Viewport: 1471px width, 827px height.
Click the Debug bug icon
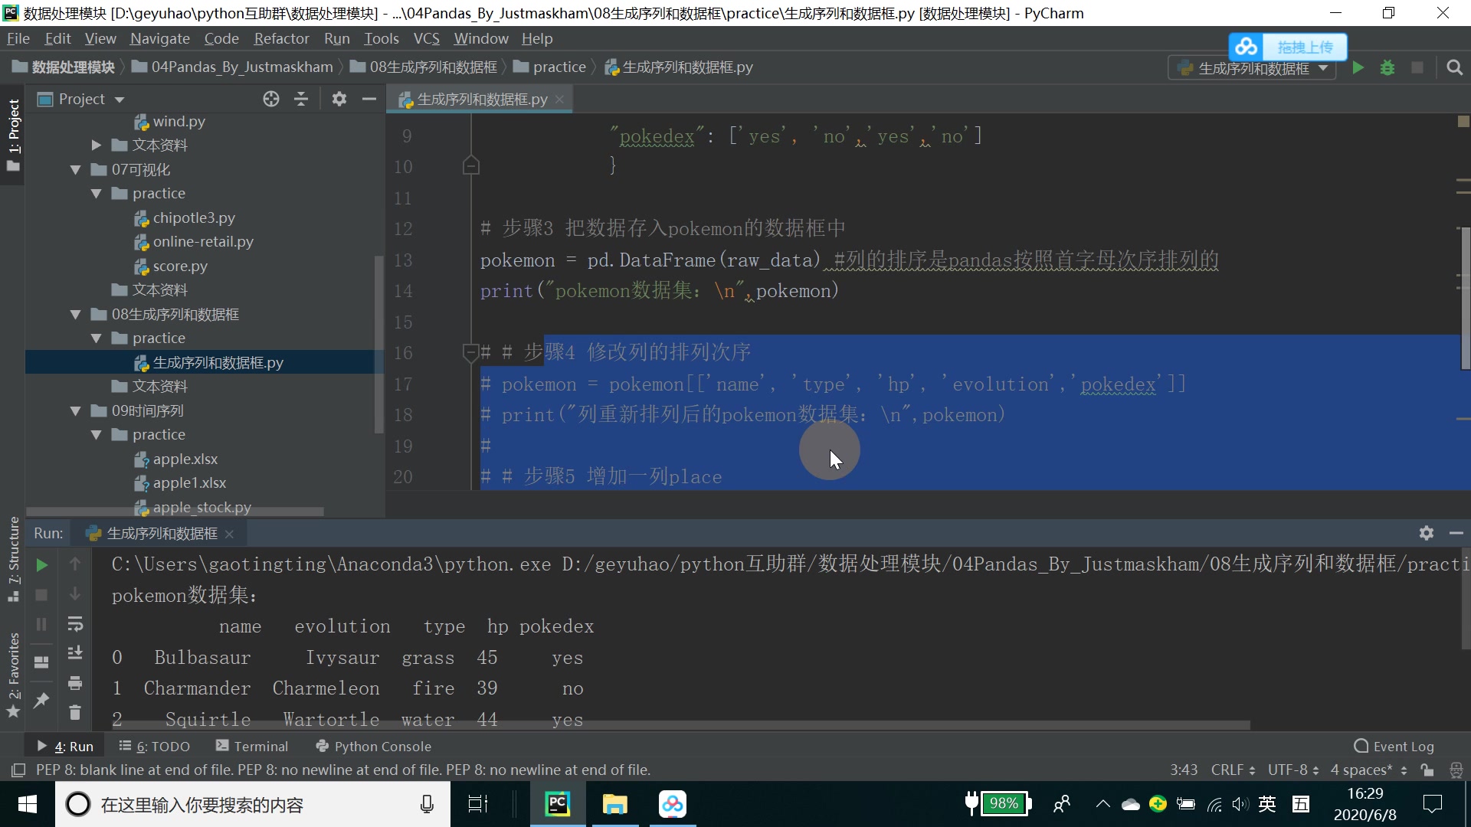point(1387,67)
